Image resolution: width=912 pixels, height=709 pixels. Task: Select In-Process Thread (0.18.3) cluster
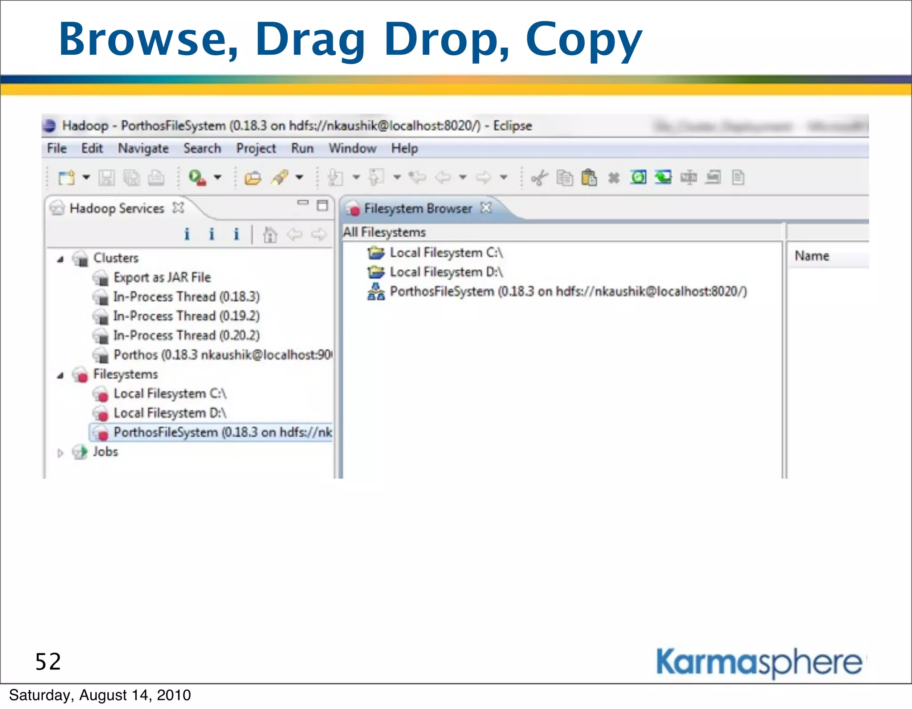pyautogui.click(x=187, y=297)
